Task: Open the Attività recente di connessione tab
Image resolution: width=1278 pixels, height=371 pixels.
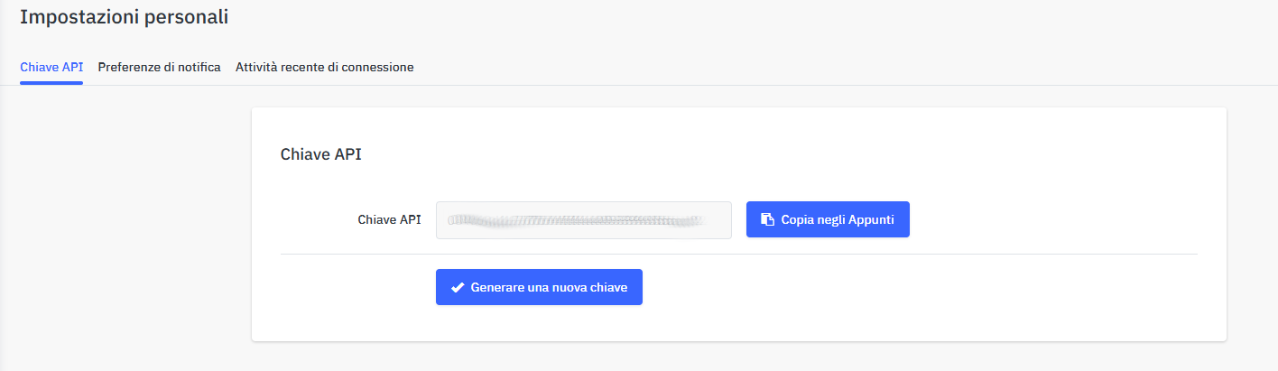Action: point(325,68)
